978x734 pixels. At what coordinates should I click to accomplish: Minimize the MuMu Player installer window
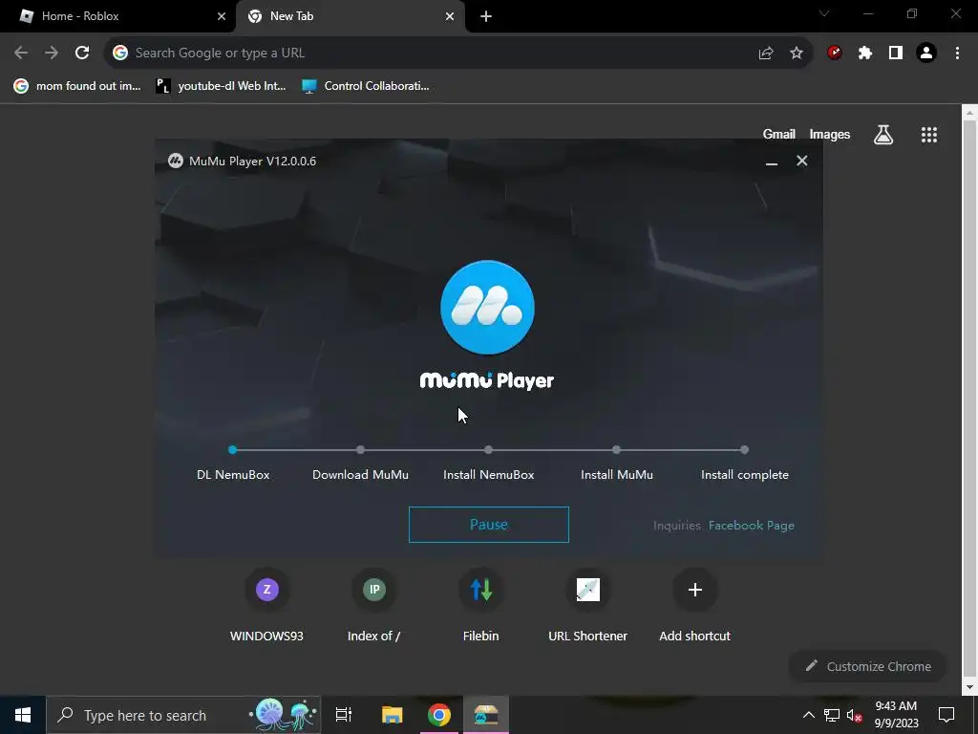point(772,162)
